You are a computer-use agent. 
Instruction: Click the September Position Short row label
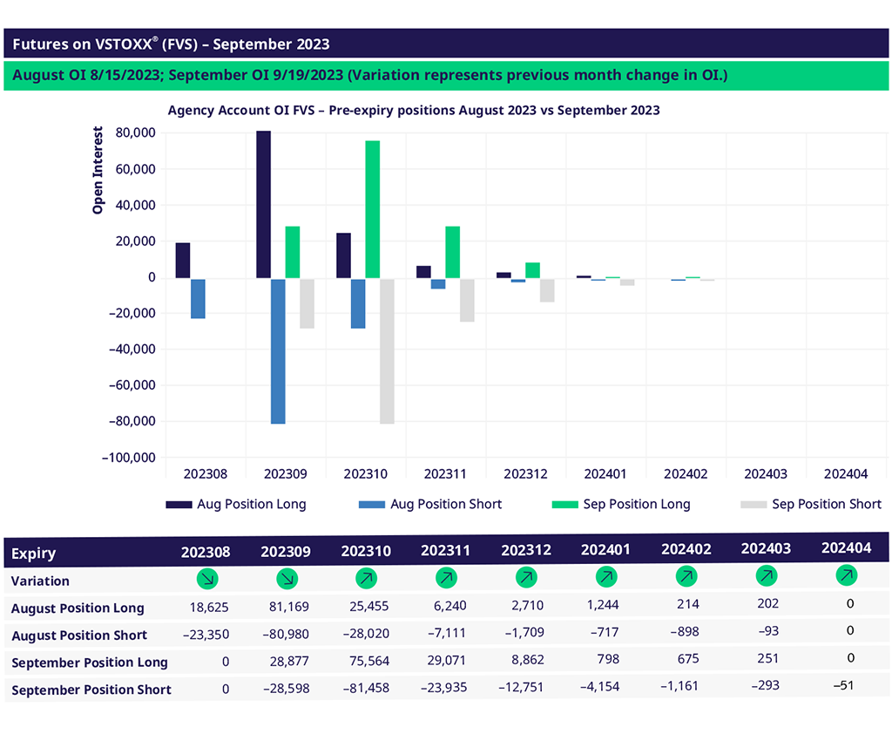click(91, 690)
